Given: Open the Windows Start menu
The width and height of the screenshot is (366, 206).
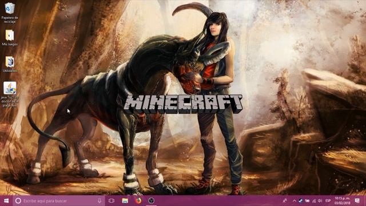Looking at the screenshot, I should coord(6,201).
